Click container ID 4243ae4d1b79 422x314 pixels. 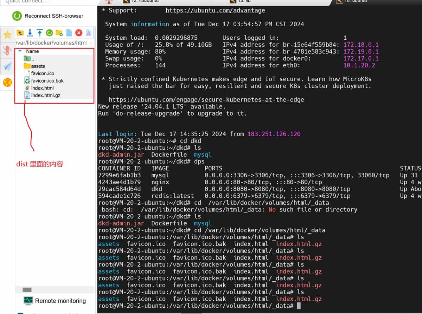pyautogui.click(x=119, y=182)
